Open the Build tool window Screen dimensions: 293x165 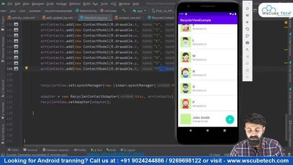[111, 150]
